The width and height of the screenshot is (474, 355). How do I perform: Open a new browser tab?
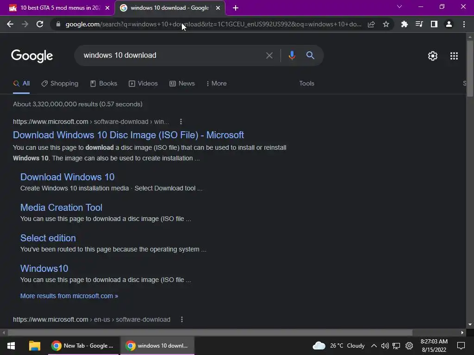click(x=236, y=8)
